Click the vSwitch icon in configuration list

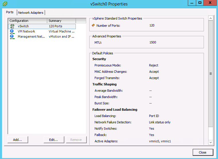tap(12, 26)
